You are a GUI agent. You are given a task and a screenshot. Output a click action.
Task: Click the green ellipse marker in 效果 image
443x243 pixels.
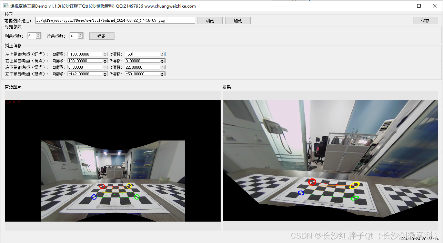pos(354,198)
